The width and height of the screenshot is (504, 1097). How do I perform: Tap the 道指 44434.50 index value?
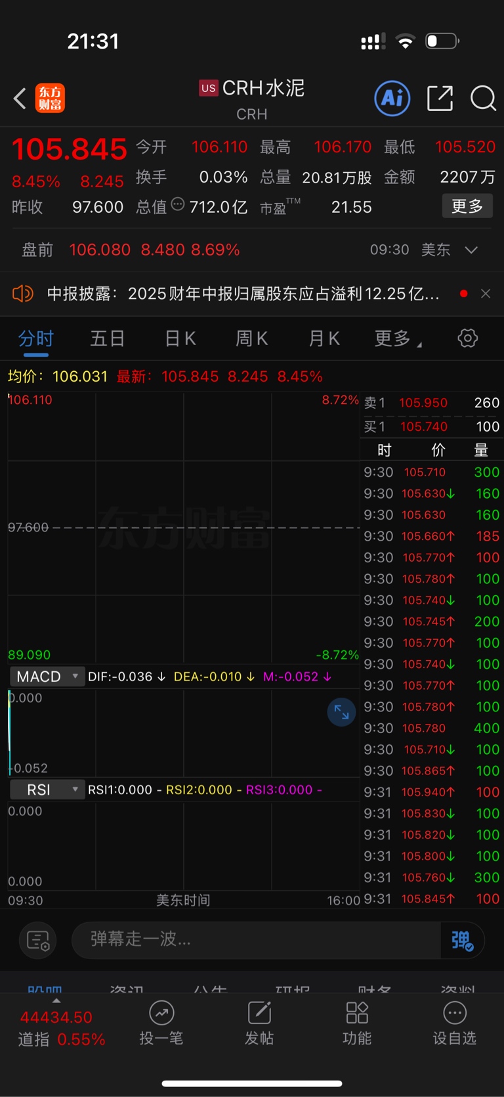(x=56, y=1018)
